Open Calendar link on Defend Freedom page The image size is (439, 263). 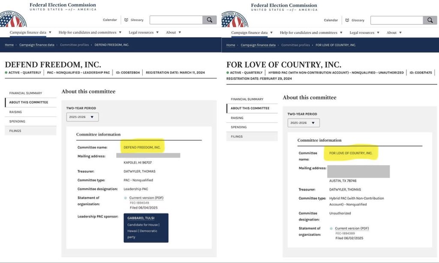(110, 20)
